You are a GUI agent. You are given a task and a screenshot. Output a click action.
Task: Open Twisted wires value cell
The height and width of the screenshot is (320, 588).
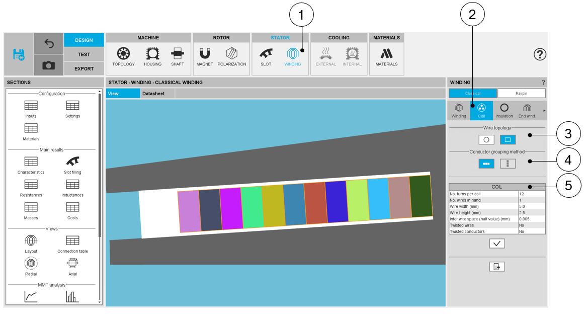531,225
